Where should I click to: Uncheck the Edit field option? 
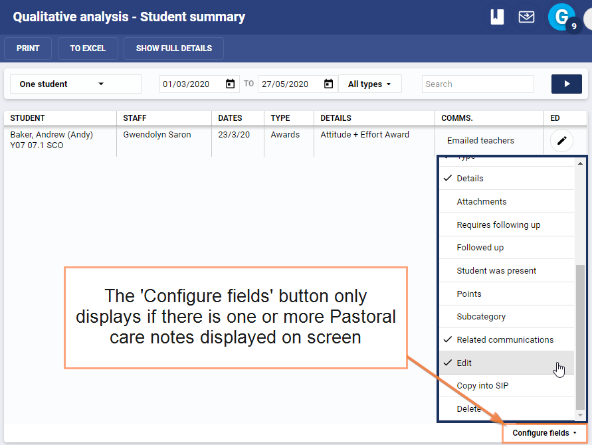click(464, 363)
